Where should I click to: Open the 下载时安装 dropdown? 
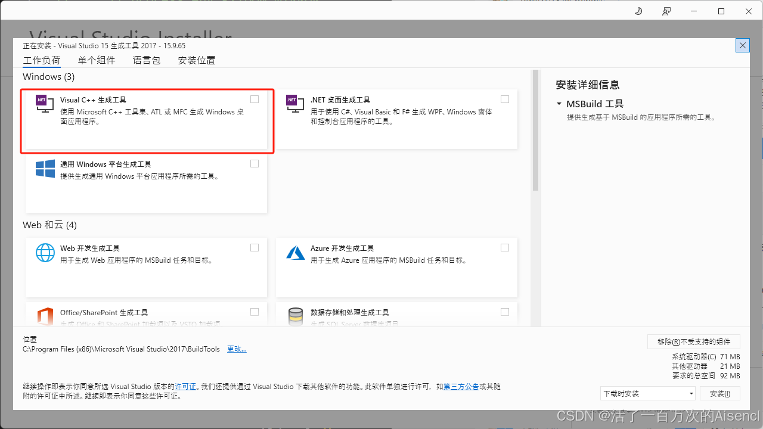point(648,393)
